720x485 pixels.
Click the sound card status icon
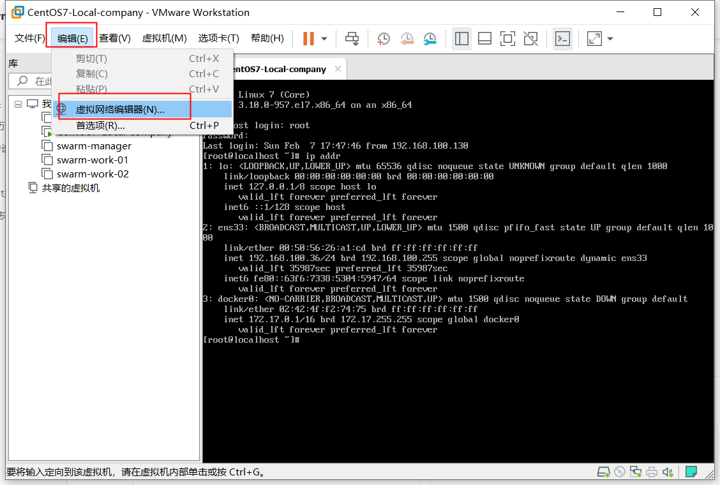coord(668,472)
